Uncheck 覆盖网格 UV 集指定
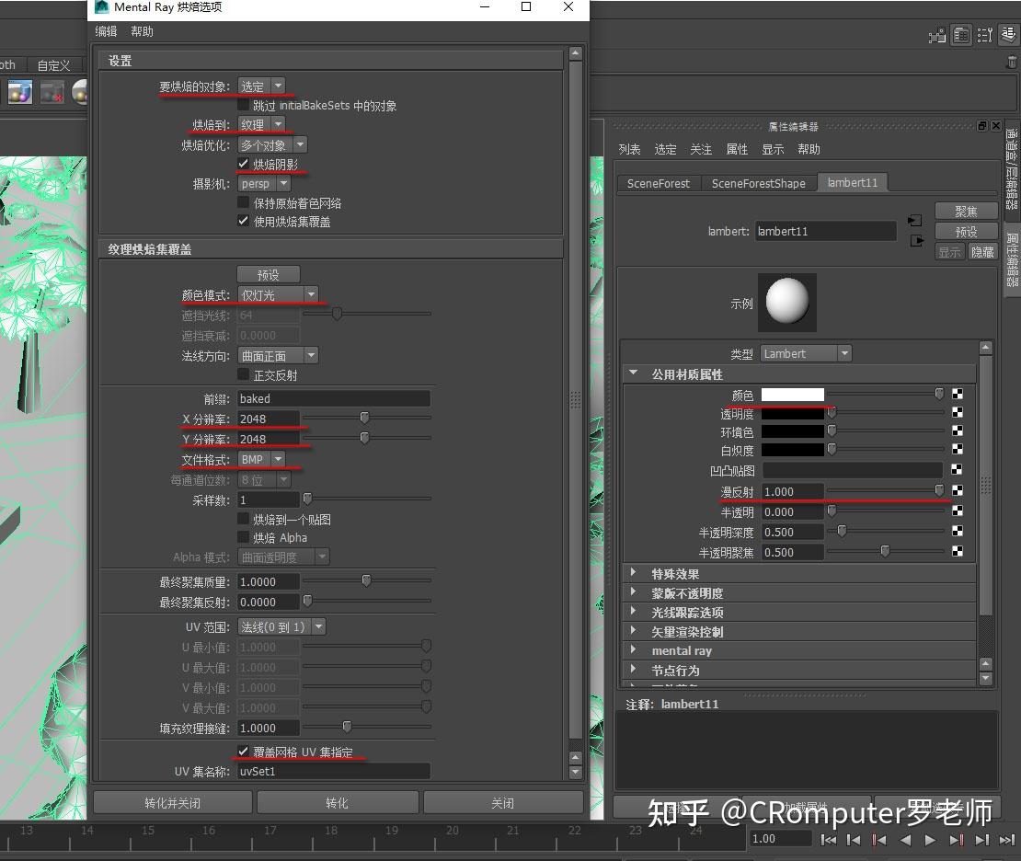The image size is (1021, 861). pyautogui.click(x=243, y=752)
